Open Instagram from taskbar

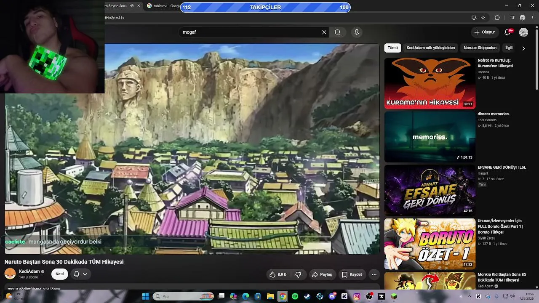tap(357, 296)
